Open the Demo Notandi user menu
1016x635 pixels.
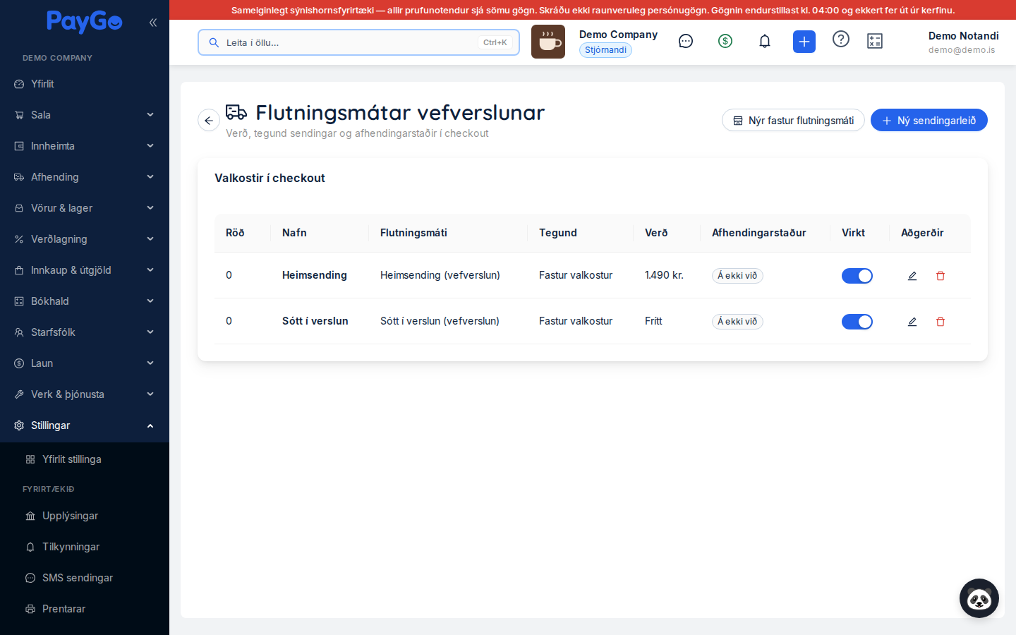tap(963, 42)
